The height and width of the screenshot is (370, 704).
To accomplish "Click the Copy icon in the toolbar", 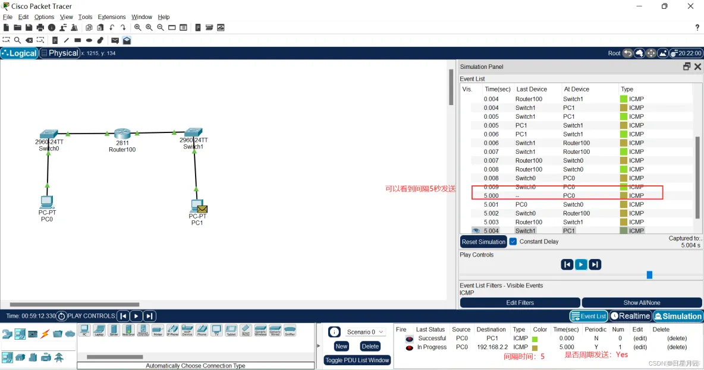I will pyautogui.click(x=89, y=28).
